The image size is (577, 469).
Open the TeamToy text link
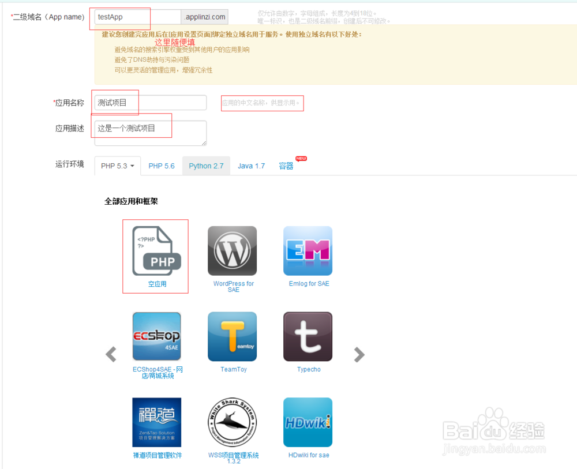tap(234, 369)
